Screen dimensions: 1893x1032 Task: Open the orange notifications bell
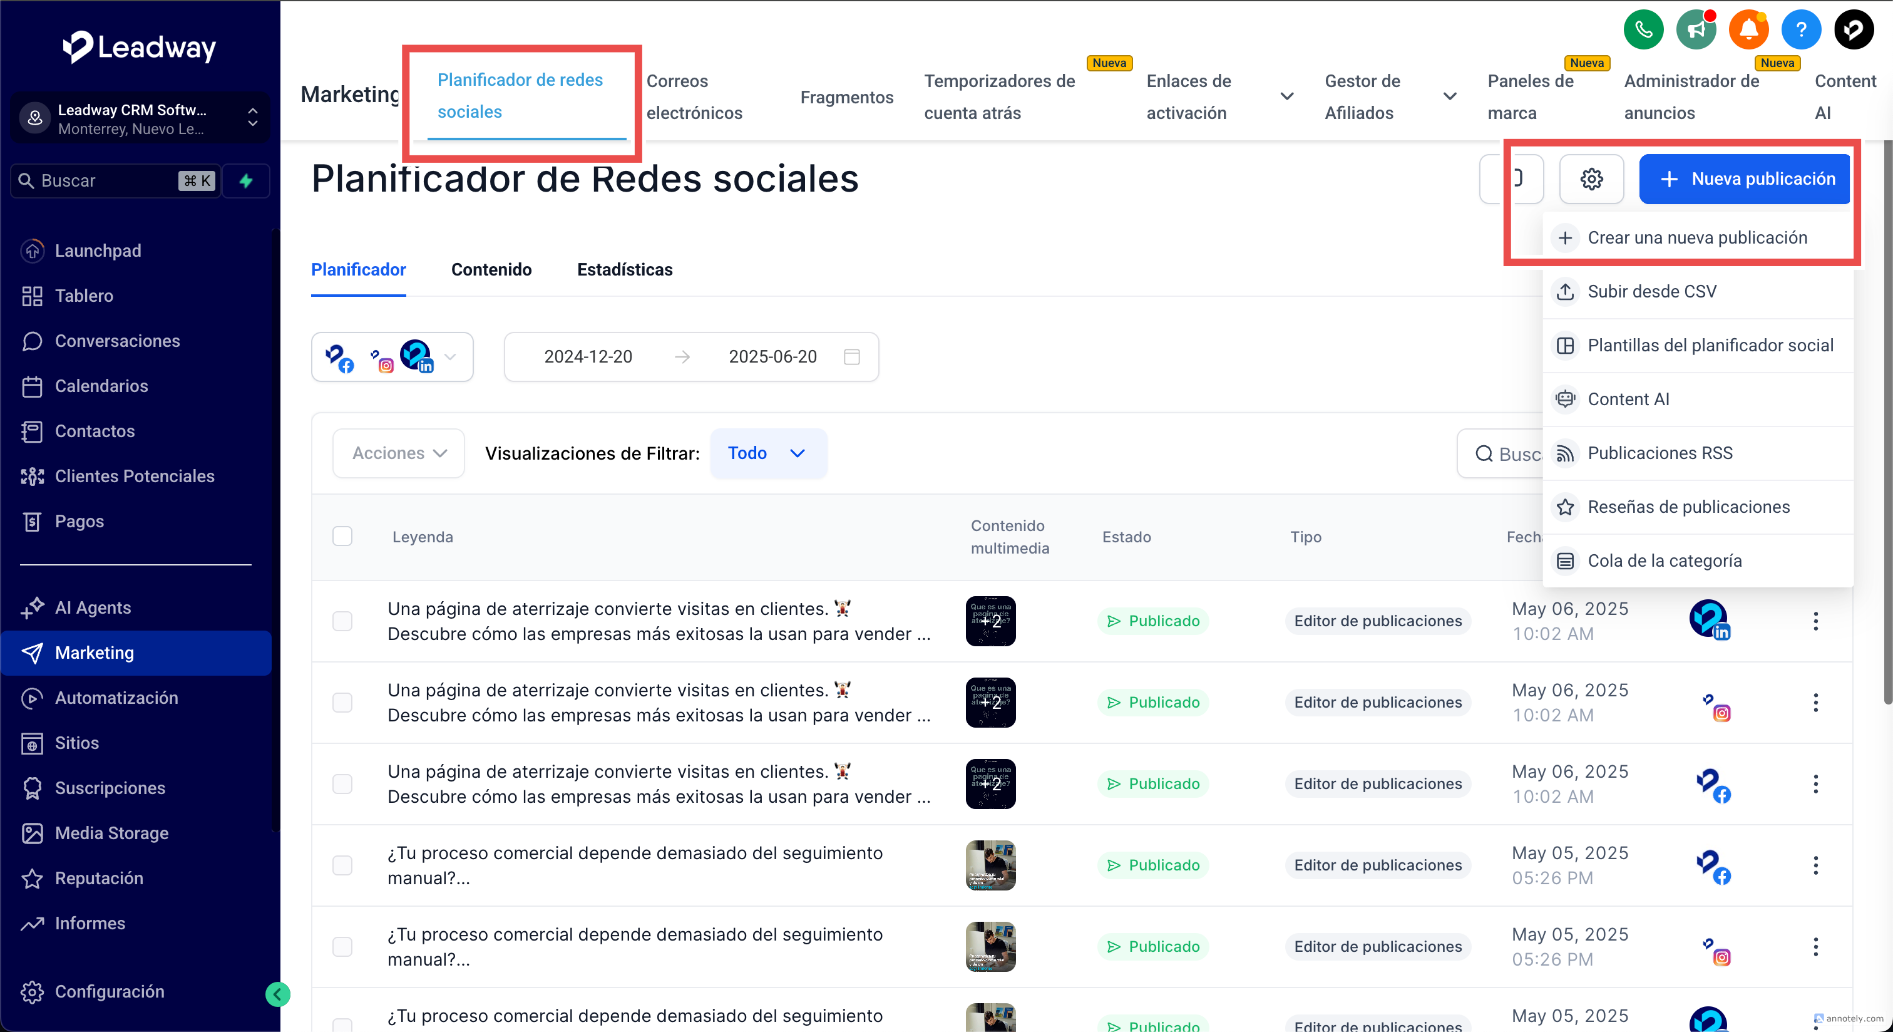click(x=1748, y=30)
